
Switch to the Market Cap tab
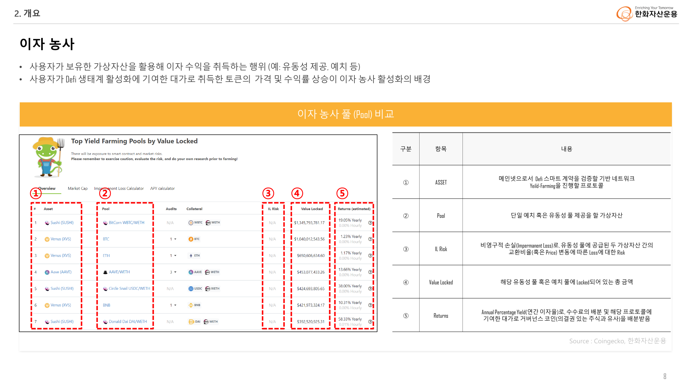click(x=78, y=188)
